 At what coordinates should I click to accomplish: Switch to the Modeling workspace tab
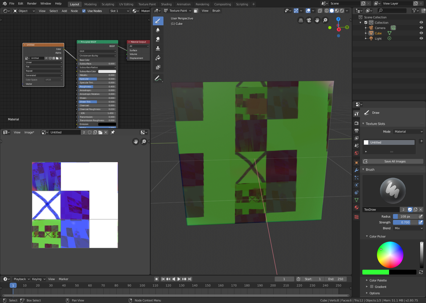coord(90,4)
